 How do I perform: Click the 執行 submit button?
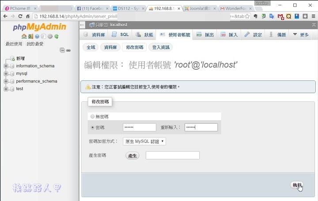coord(297,185)
